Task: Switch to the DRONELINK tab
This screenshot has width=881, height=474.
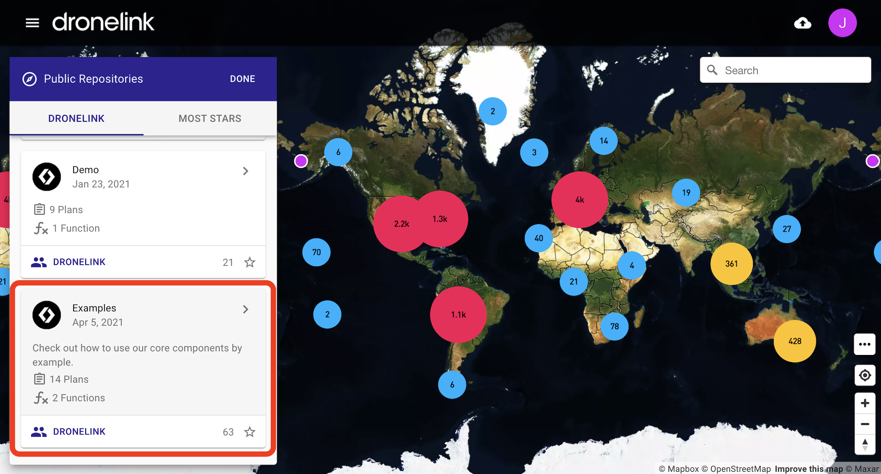Action: point(76,118)
